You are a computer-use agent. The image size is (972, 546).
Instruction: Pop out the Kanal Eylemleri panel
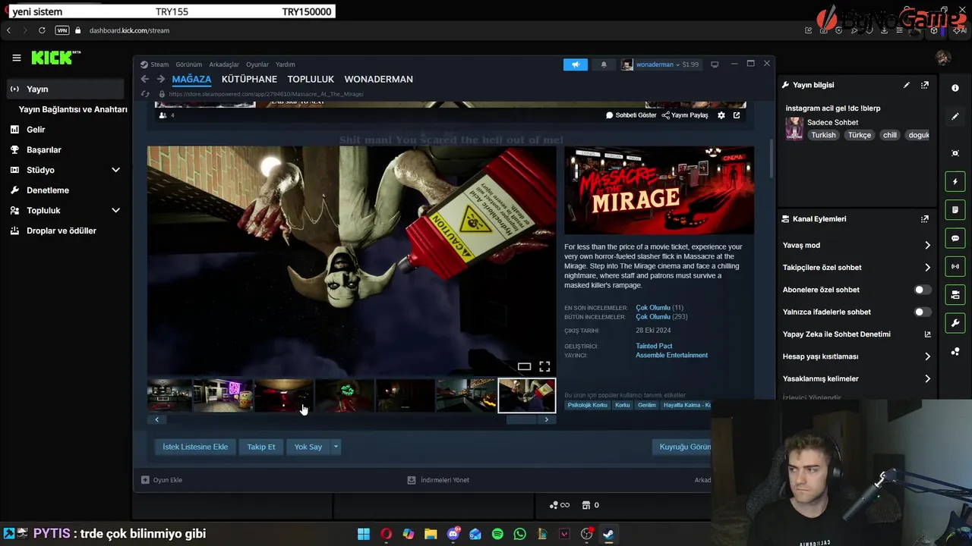click(925, 219)
